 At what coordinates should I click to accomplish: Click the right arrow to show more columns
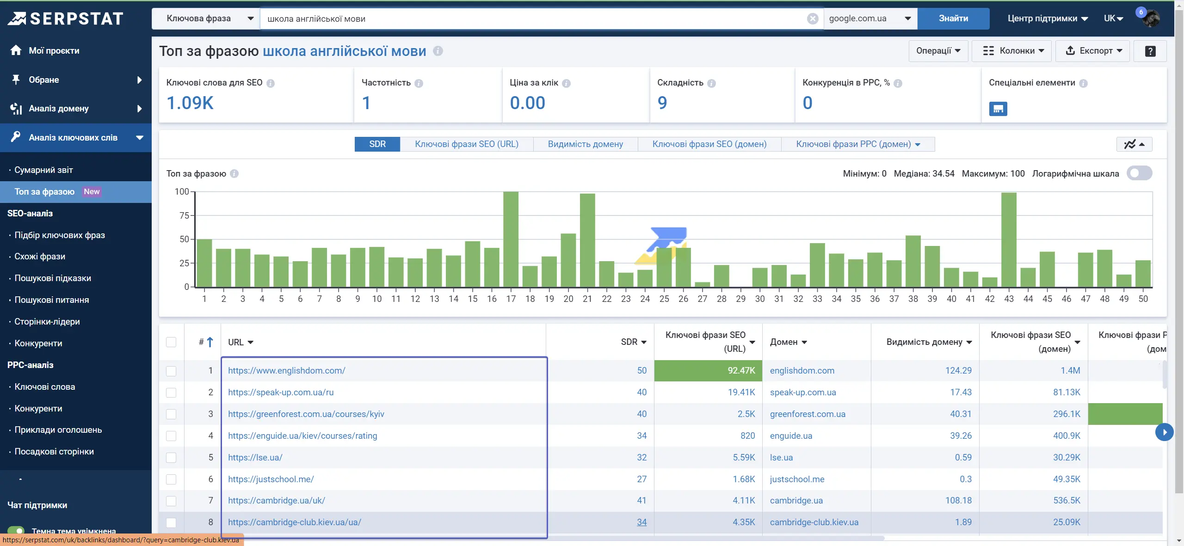point(1164,432)
